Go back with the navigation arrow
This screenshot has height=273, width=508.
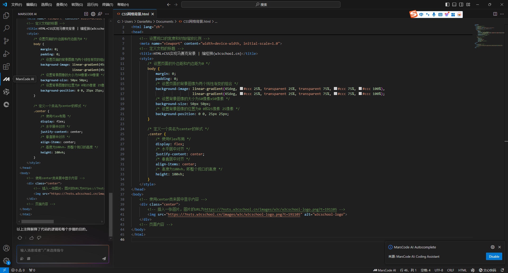[169, 4]
